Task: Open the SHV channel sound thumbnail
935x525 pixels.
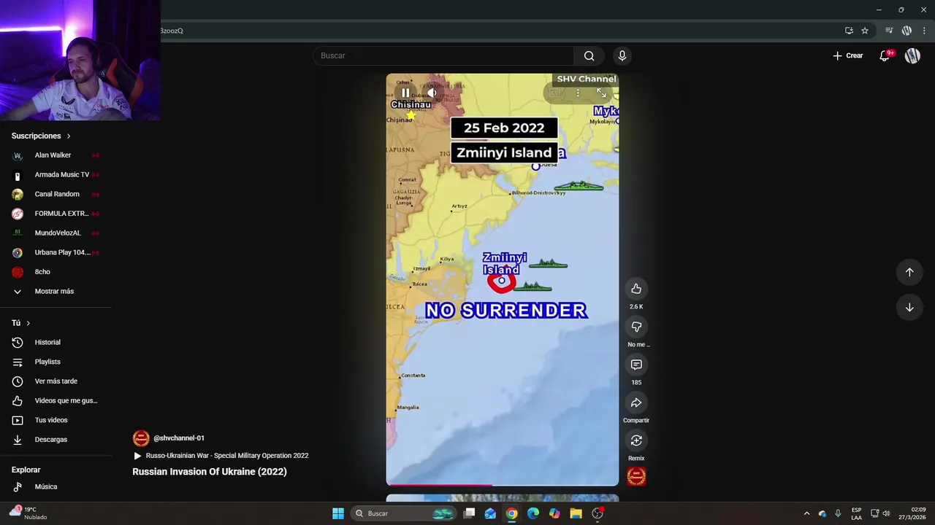Action: (x=636, y=476)
